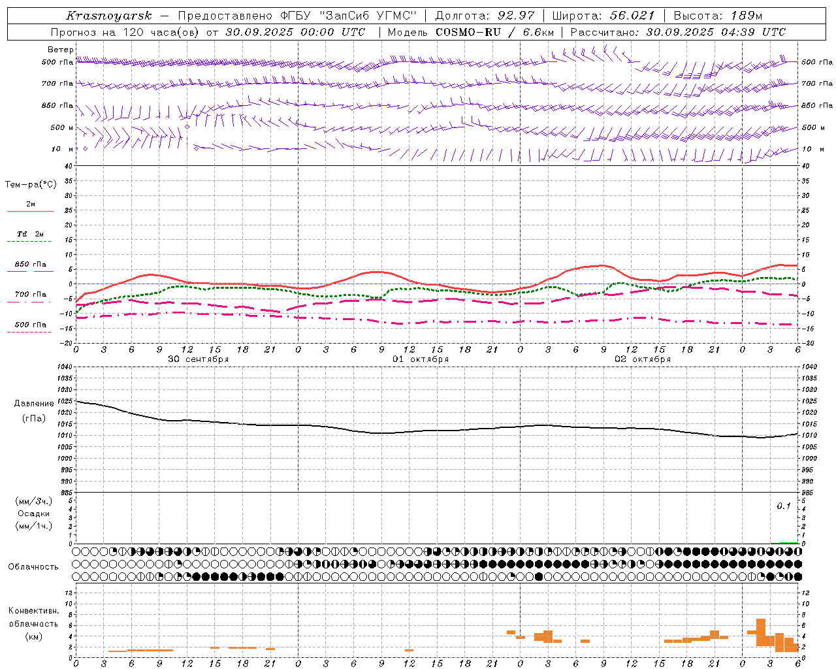The width and height of the screenshot is (836, 669).
Task: Click the 'Ветер' wind panel label
Action: 60,50
